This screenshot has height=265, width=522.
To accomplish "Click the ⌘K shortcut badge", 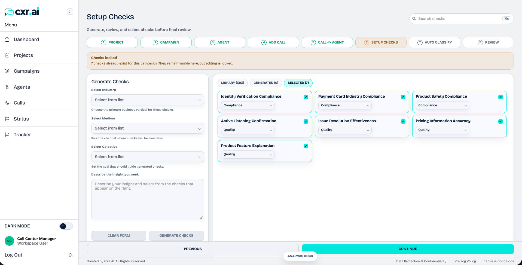I will (x=507, y=19).
